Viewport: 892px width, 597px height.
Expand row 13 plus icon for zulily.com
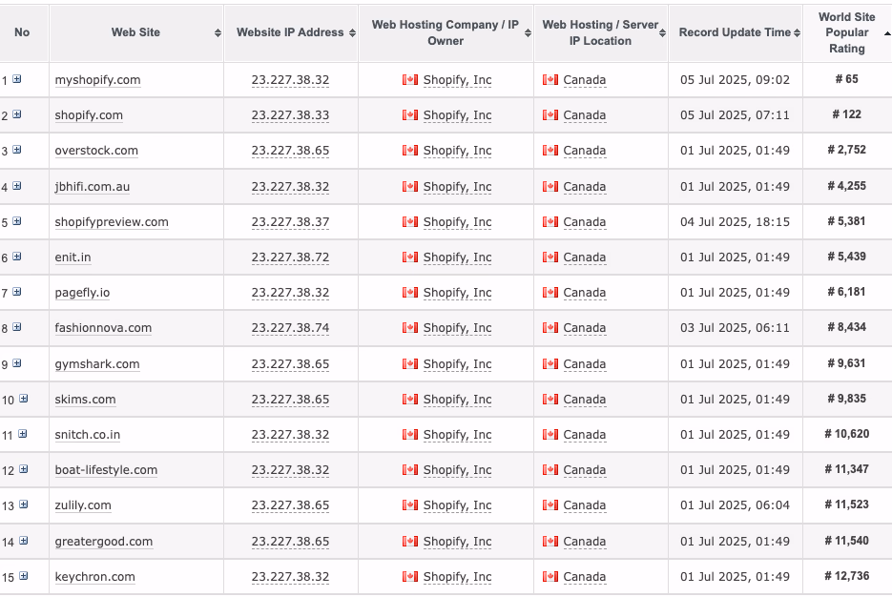[23, 504]
